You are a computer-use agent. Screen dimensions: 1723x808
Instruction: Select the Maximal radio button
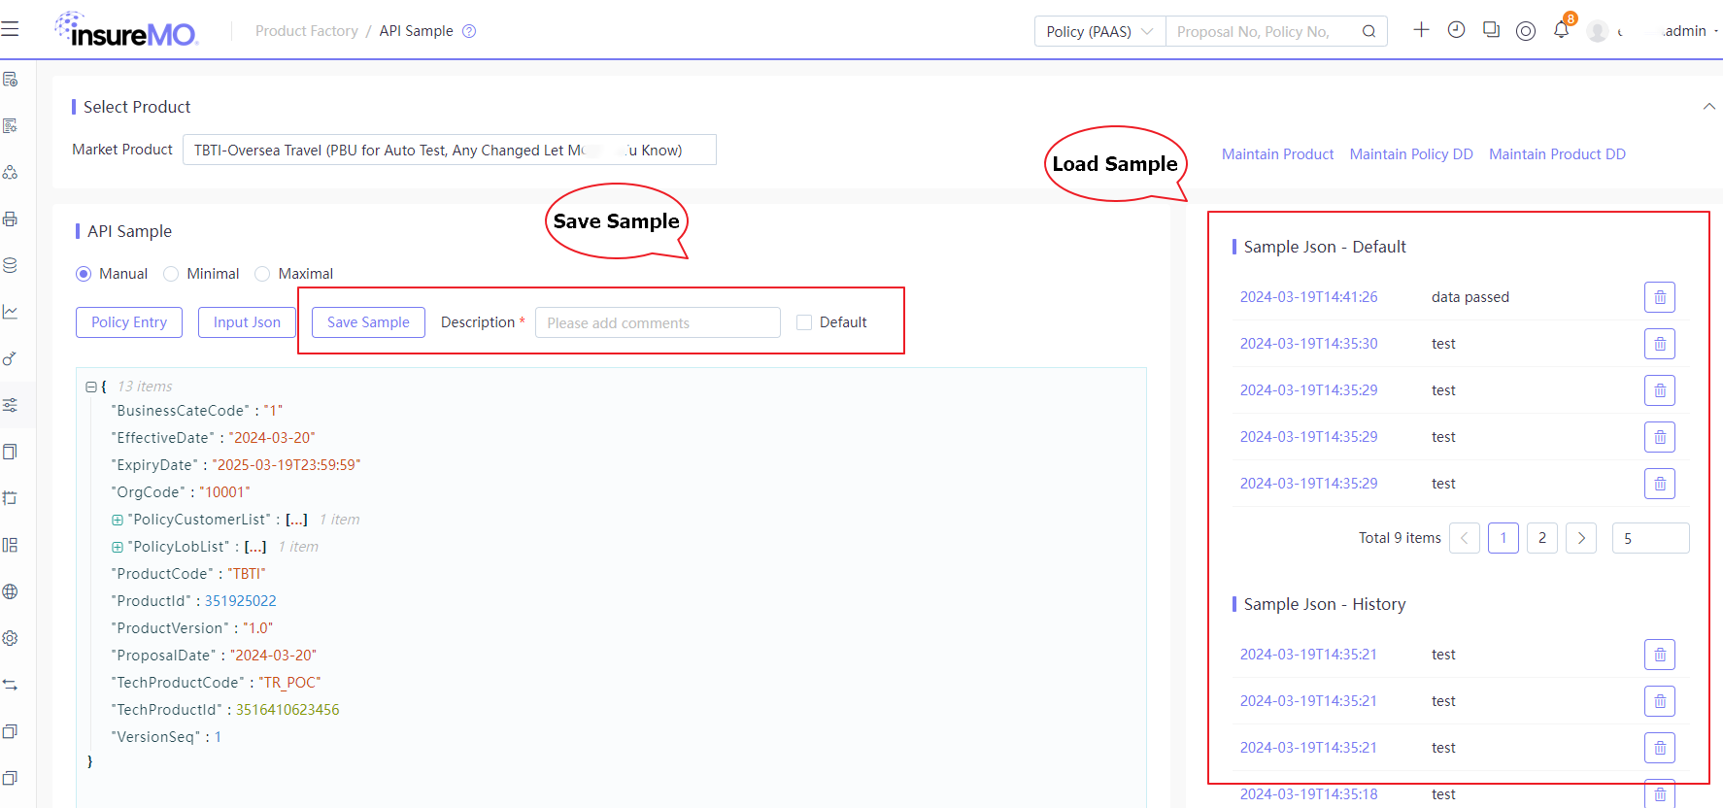pyautogui.click(x=262, y=274)
